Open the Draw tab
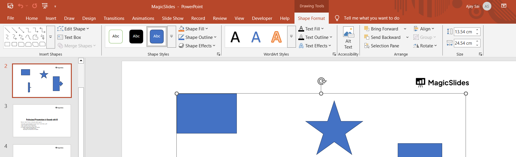This screenshot has height=157, width=516. click(x=69, y=18)
